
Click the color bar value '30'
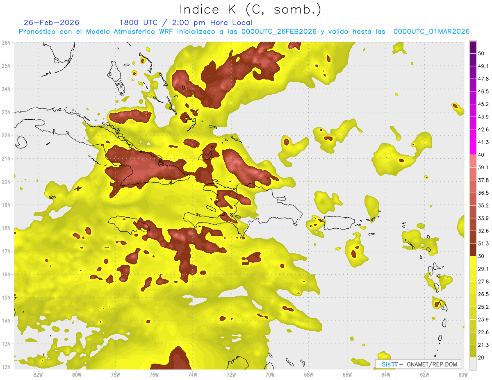tap(481, 256)
